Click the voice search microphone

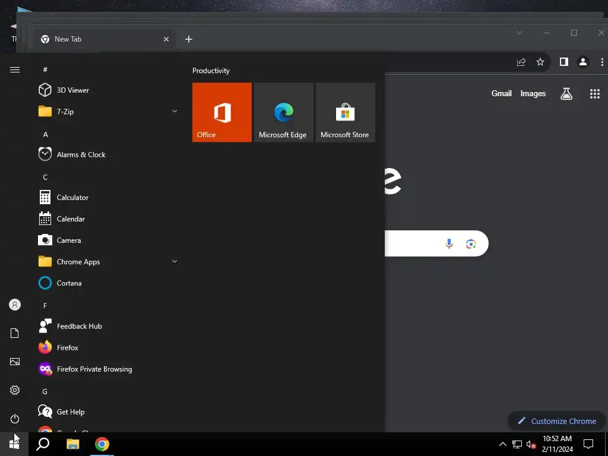coord(449,243)
